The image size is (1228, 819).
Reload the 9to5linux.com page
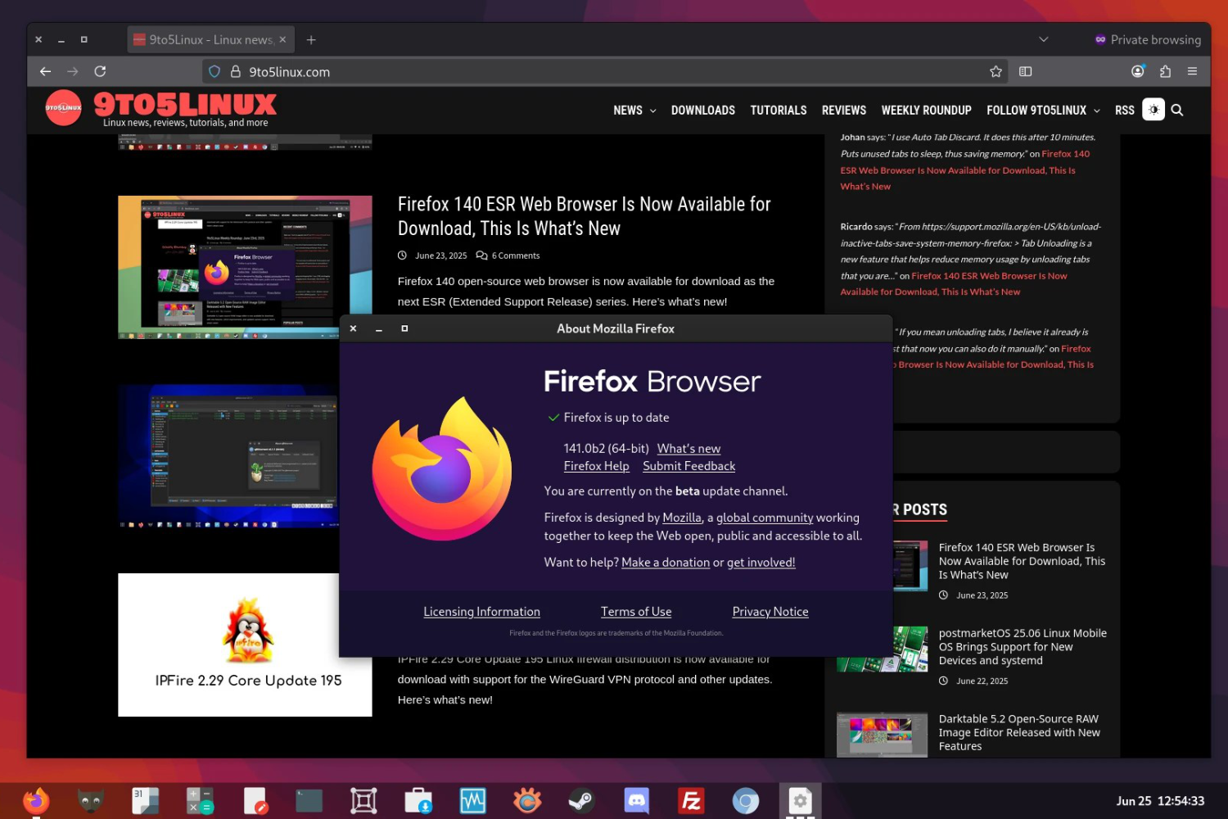(100, 72)
